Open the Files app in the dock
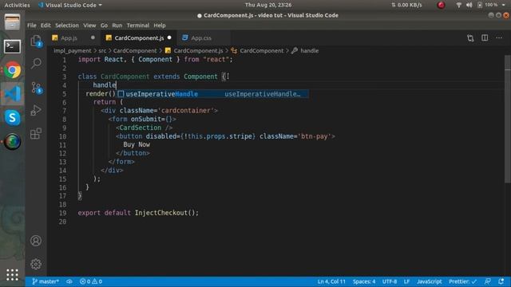The width and height of the screenshot is (511, 287). pos(13,22)
